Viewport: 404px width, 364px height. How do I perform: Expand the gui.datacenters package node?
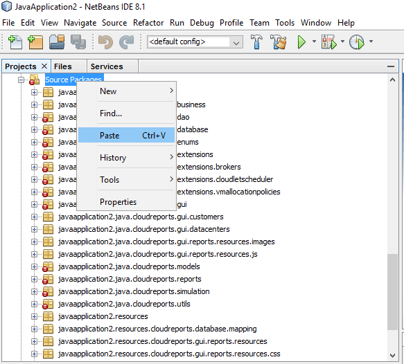(x=34, y=229)
